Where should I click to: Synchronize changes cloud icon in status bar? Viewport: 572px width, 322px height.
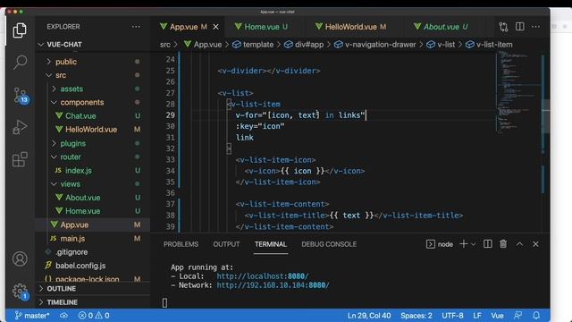[x=63, y=316]
